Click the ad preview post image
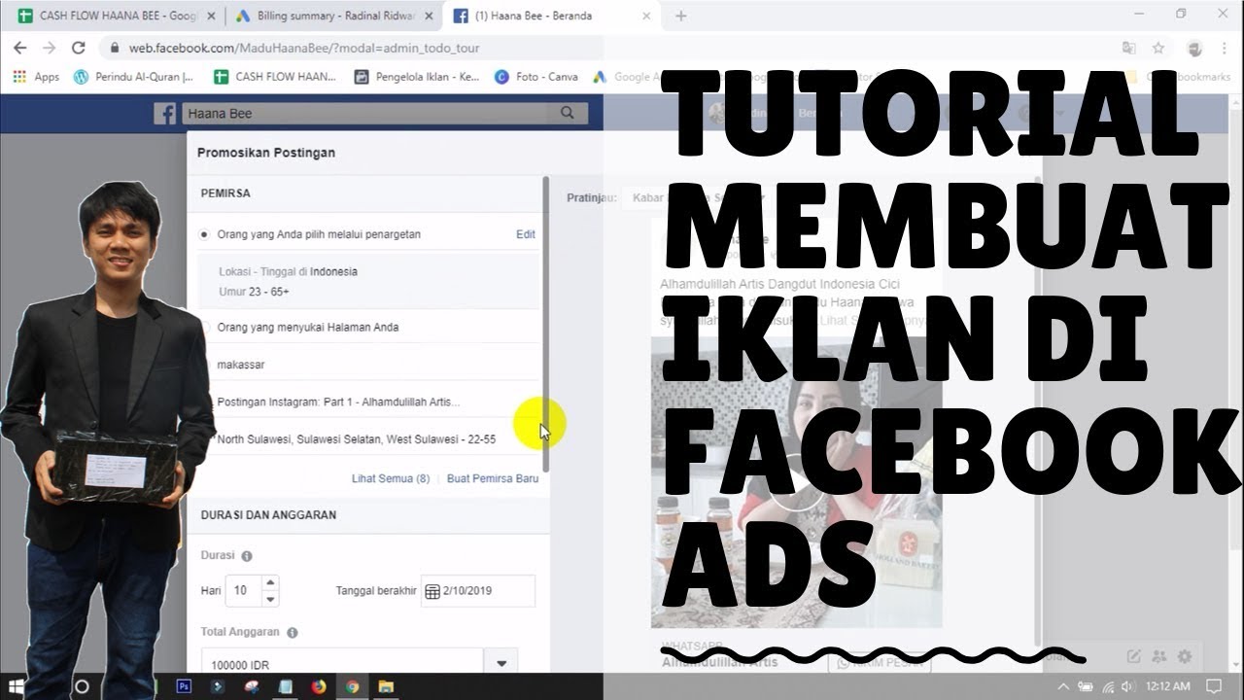The height and width of the screenshot is (700, 1244). (x=797, y=481)
